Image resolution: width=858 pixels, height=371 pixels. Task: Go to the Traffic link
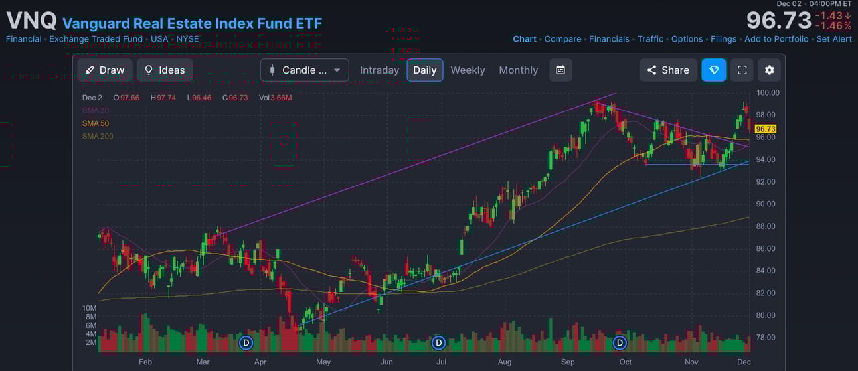(650, 39)
